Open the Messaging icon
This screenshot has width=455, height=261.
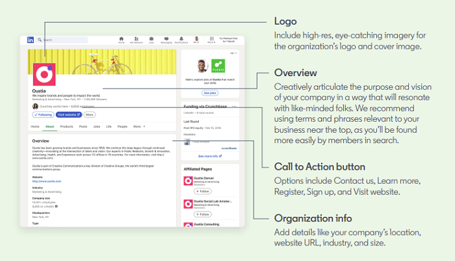[166, 39]
